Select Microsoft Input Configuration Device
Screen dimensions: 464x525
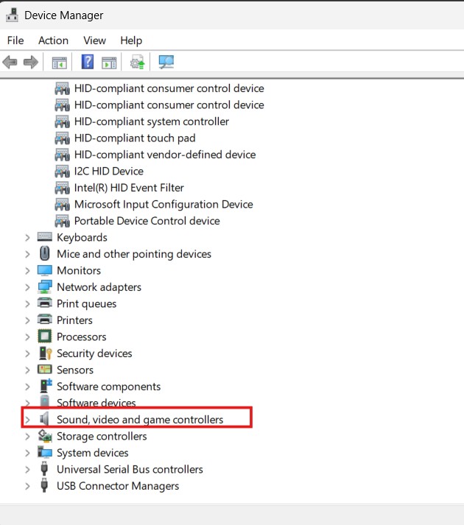coord(163,204)
